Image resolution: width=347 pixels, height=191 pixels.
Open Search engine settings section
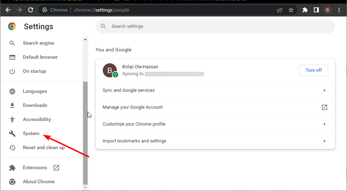coord(38,43)
